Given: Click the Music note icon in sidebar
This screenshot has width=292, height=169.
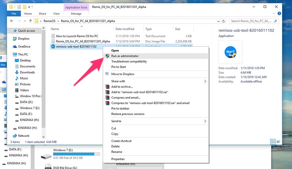Looking at the screenshot, I should pyautogui.click(x=17, y=78).
